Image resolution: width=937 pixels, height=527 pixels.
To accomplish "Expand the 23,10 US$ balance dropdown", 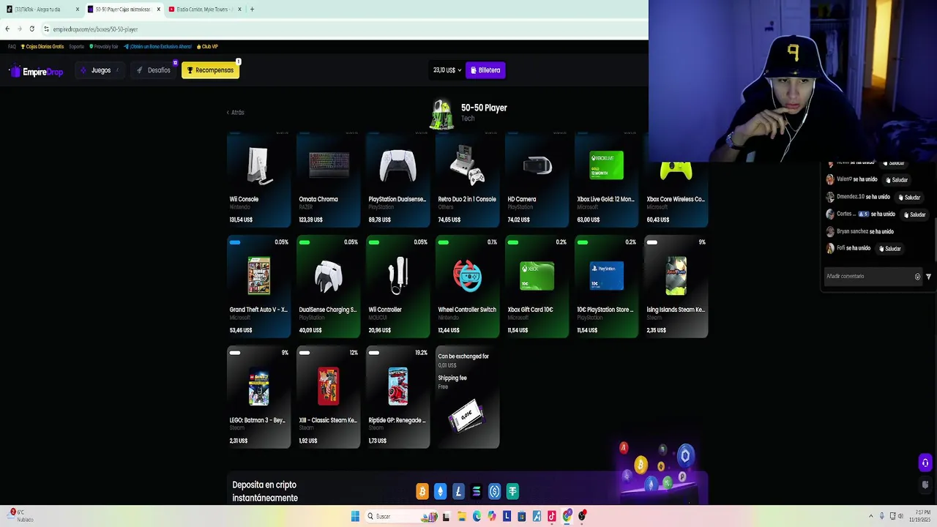I will pyautogui.click(x=447, y=70).
